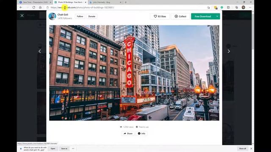The image size is (271, 152).
Task: Click the Chicago theatre photo
Action: click(x=134, y=73)
